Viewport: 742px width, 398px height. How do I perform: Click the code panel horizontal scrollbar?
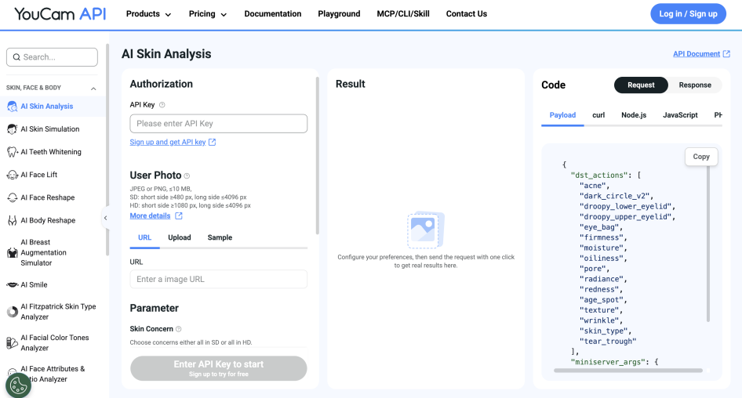(x=628, y=371)
